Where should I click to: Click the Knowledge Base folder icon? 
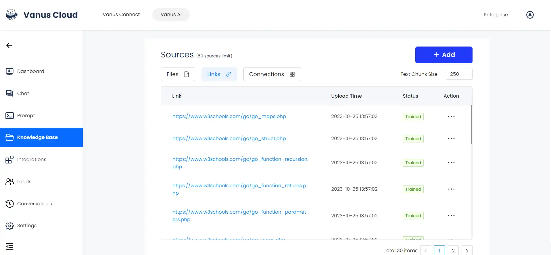pyautogui.click(x=9, y=137)
